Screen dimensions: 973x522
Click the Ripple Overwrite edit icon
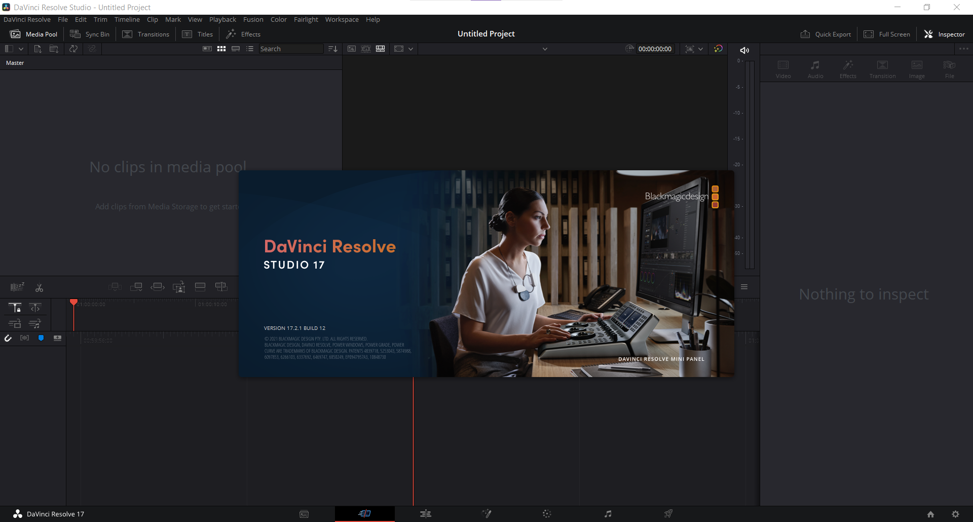coord(158,287)
